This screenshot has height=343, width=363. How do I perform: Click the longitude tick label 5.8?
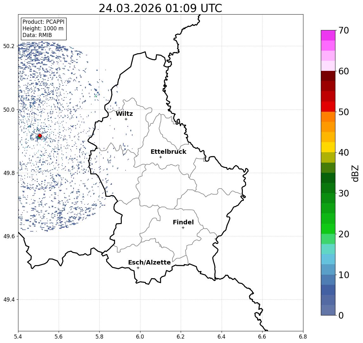(99, 337)
